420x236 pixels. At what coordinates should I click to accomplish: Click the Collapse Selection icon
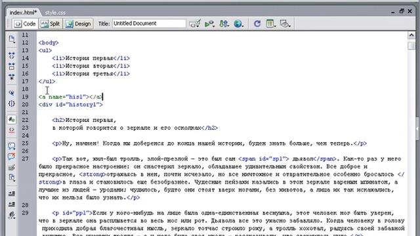coord(12,66)
